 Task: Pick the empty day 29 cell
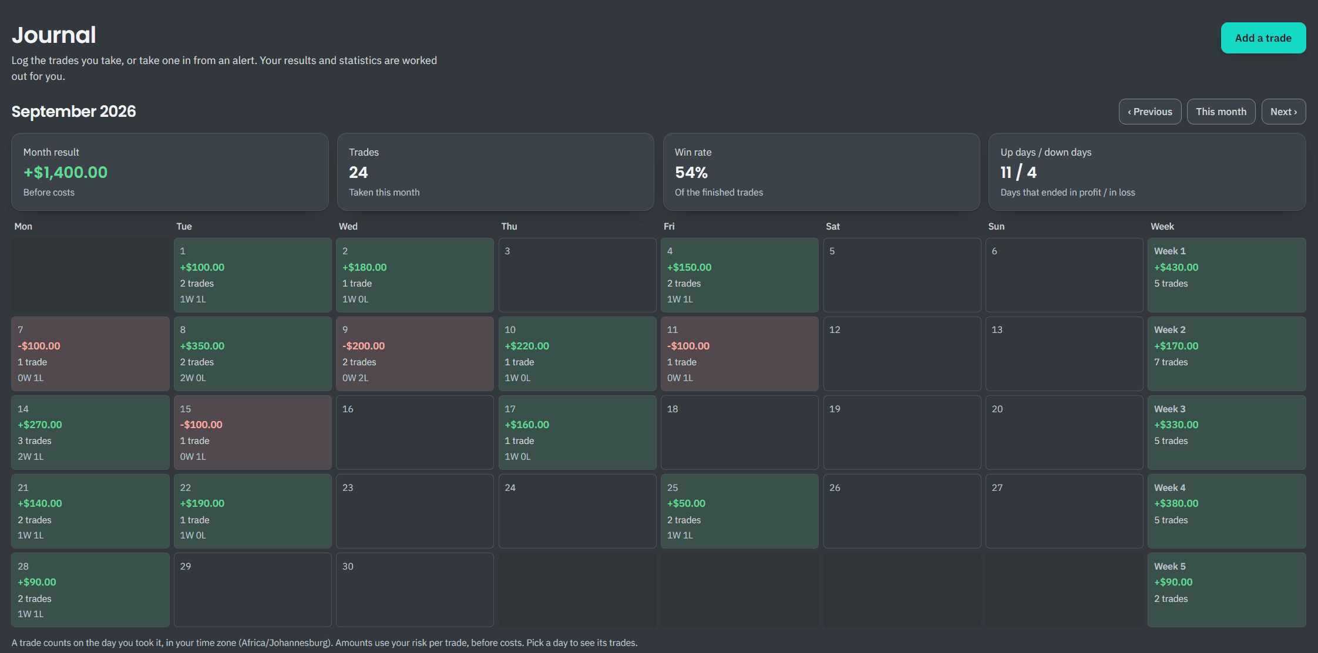253,590
